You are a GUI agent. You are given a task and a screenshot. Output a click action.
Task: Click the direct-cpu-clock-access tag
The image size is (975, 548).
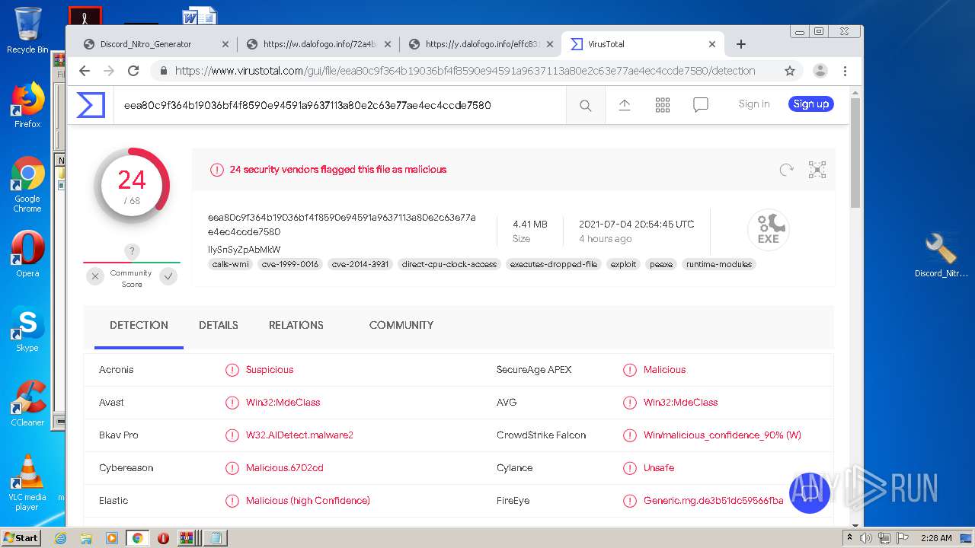pyautogui.click(x=449, y=265)
